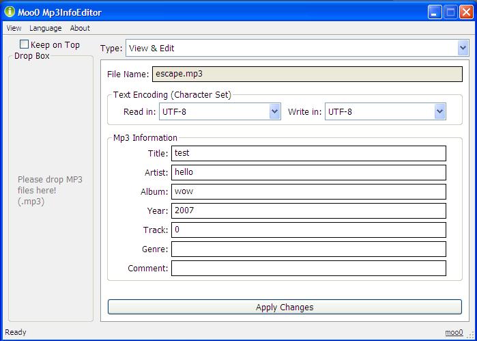Click the Artist field containing hello
The width and height of the screenshot is (477, 341).
point(308,172)
